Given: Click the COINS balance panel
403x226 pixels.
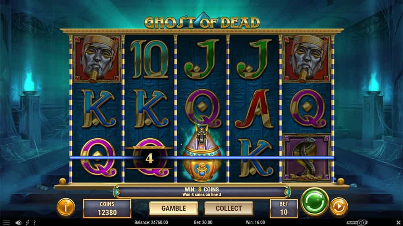Looking at the screenshot, I should click(107, 208).
